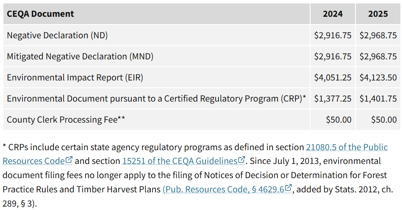This screenshot has width=403, height=210.
Task: Click the 2024 County Clerk fee $50.00
Action: pyautogui.click(x=339, y=120)
